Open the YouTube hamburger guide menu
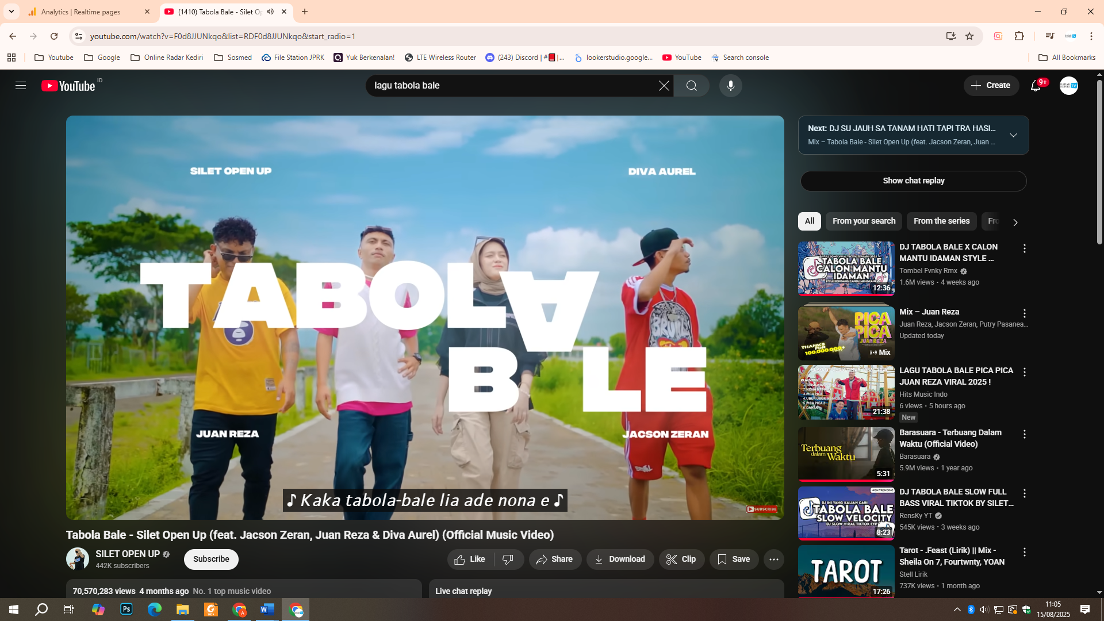The image size is (1104, 621). click(21, 86)
